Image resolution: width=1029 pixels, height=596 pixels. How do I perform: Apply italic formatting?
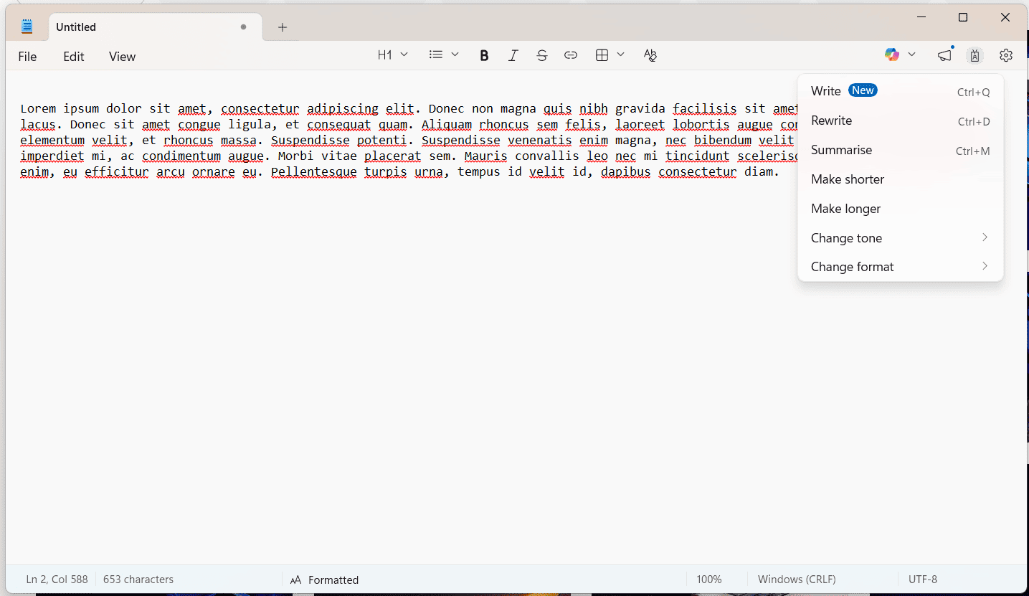513,55
